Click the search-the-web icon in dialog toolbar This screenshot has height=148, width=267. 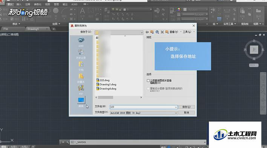click(157, 32)
